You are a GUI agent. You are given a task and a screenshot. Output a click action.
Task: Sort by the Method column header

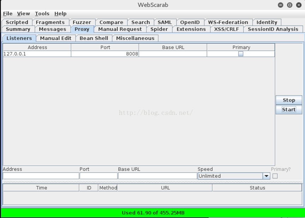108,188
